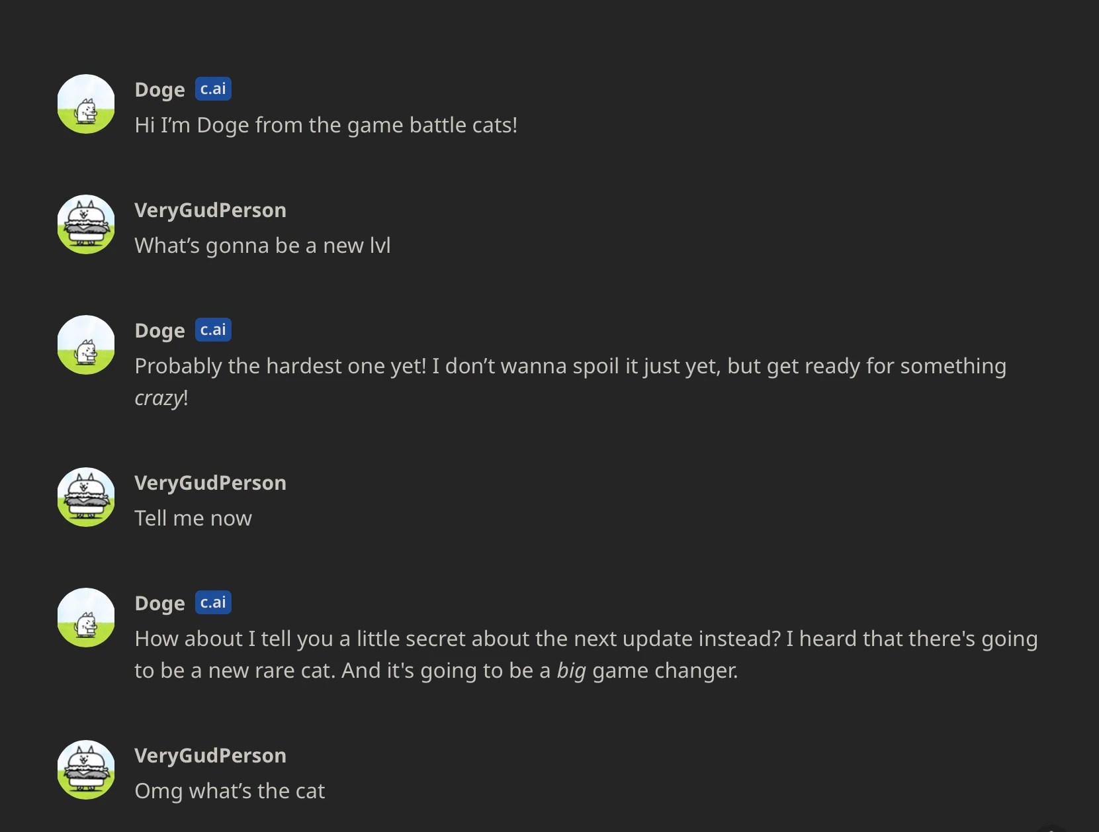Click Doge's avatar beside the spoiler message

click(85, 344)
